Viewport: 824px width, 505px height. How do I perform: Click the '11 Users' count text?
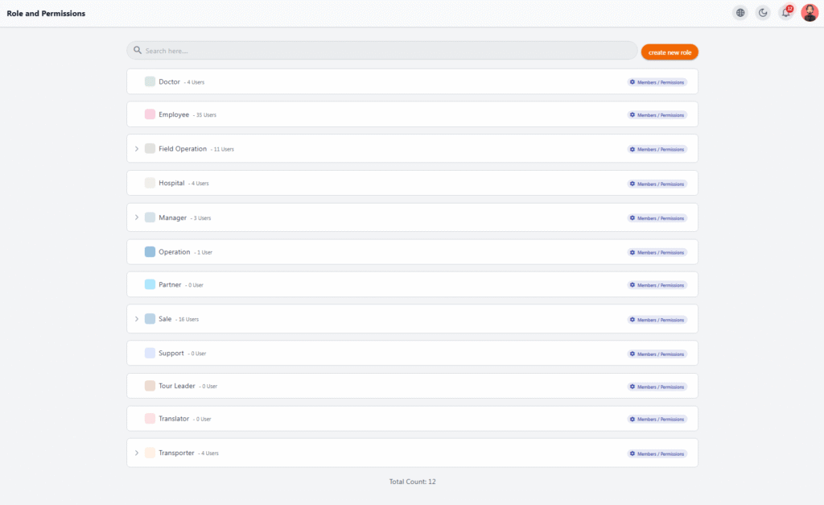pos(224,149)
